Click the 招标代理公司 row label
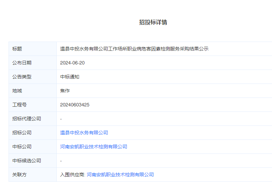272x193 pixels. pos(27,119)
